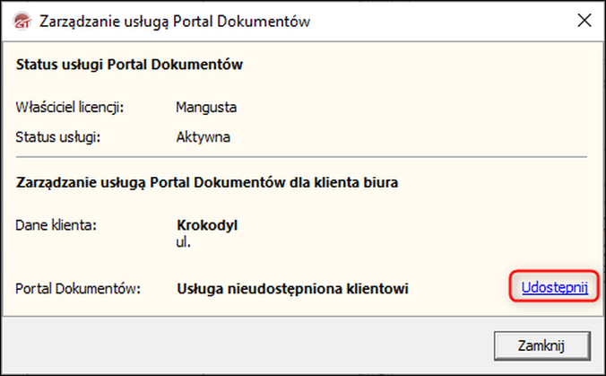606x376 pixels.
Task: Select the bold Krokodyl client name
Action: (208, 224)
